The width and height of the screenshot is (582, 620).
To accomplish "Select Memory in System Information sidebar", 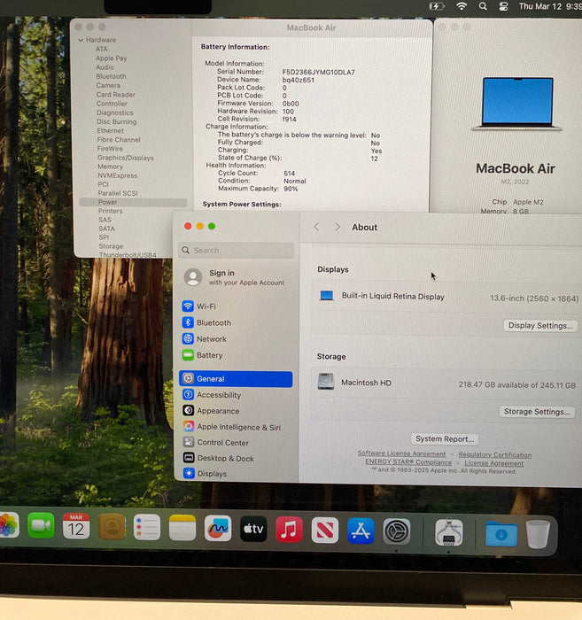I will click(x=111, y=167).
